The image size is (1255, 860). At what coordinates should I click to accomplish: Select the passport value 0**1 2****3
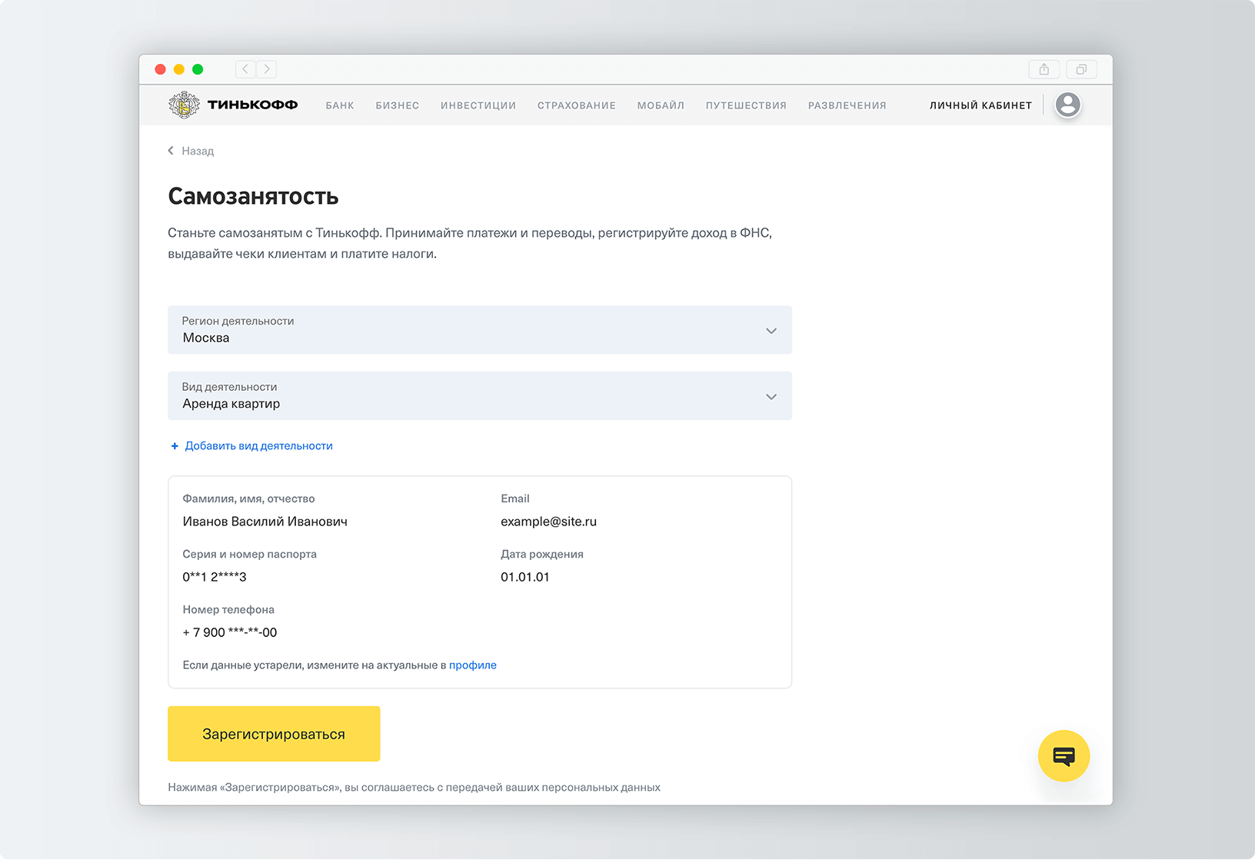pyautogui.click(x=215, y=577)
